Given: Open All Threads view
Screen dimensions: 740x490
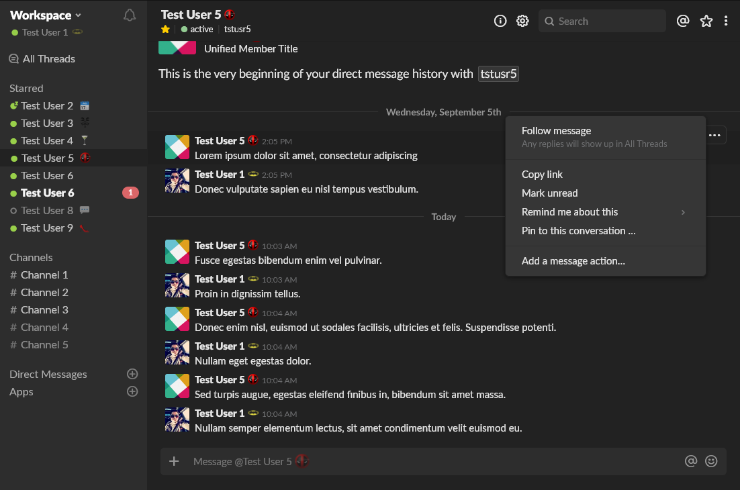Looking at the screenshot, I should [x=48, y=58].
